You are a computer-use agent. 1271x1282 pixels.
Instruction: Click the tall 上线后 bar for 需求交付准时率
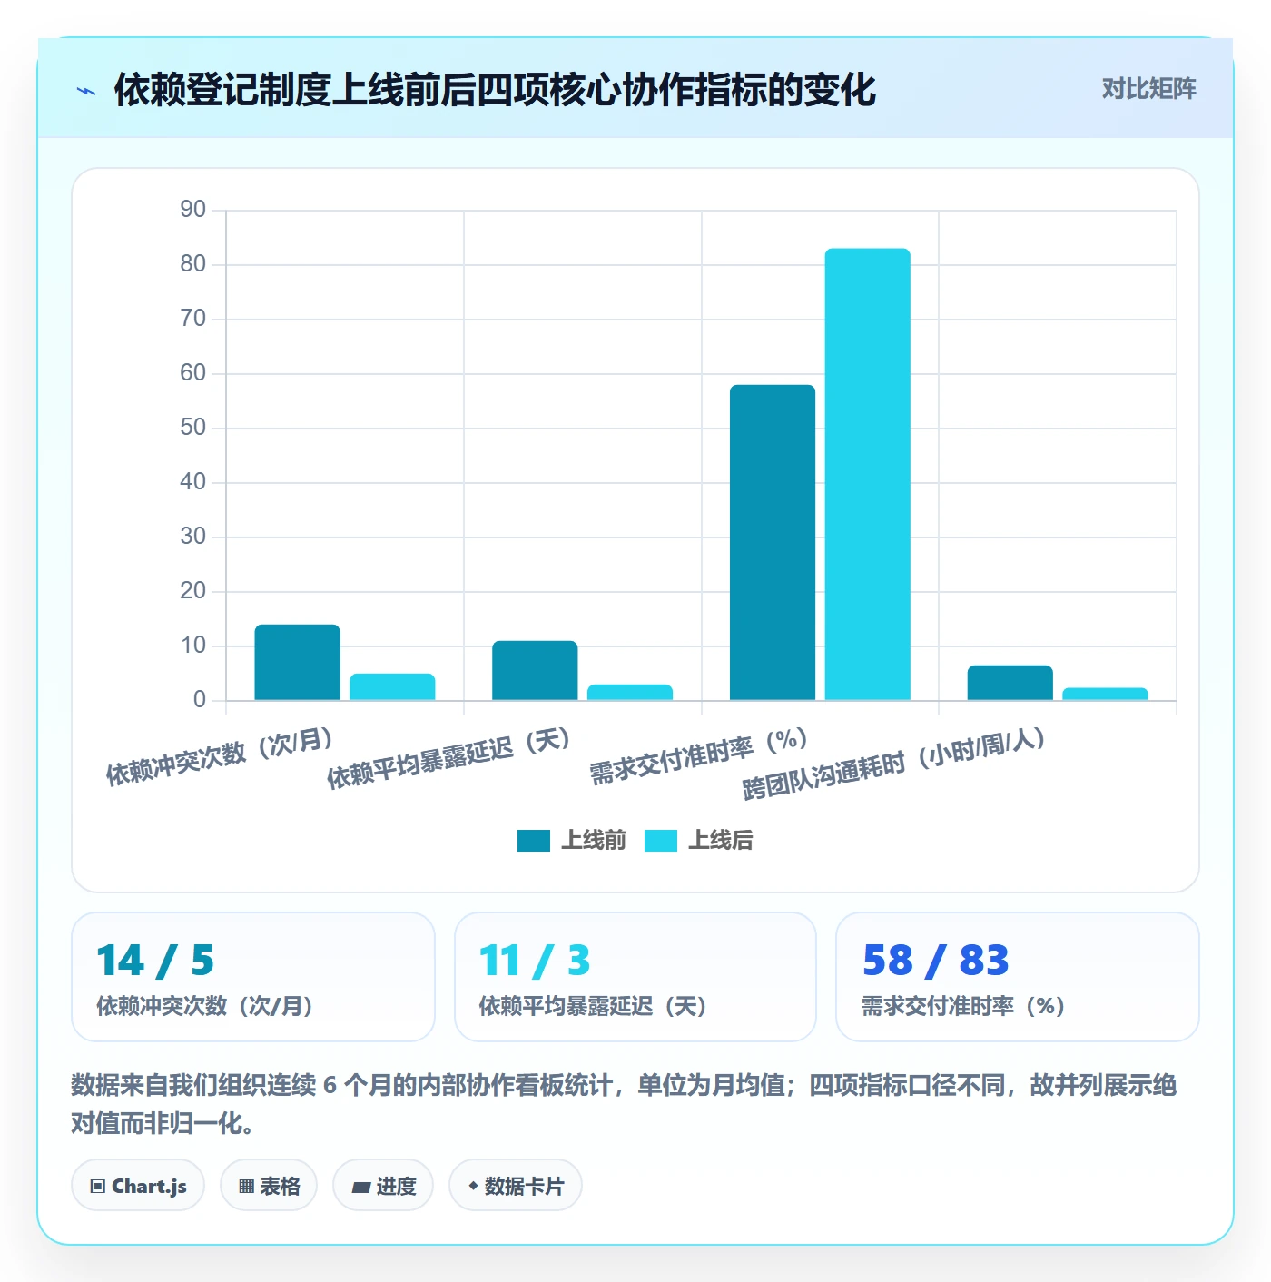point(868,474)
